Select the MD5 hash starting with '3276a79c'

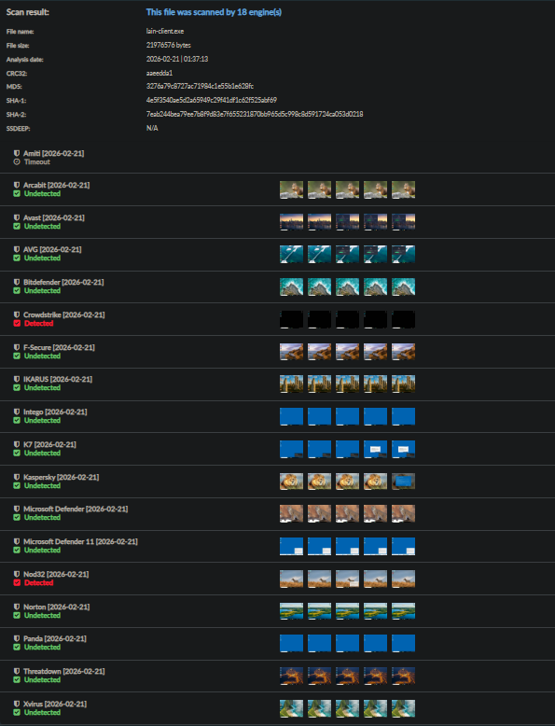200,86
